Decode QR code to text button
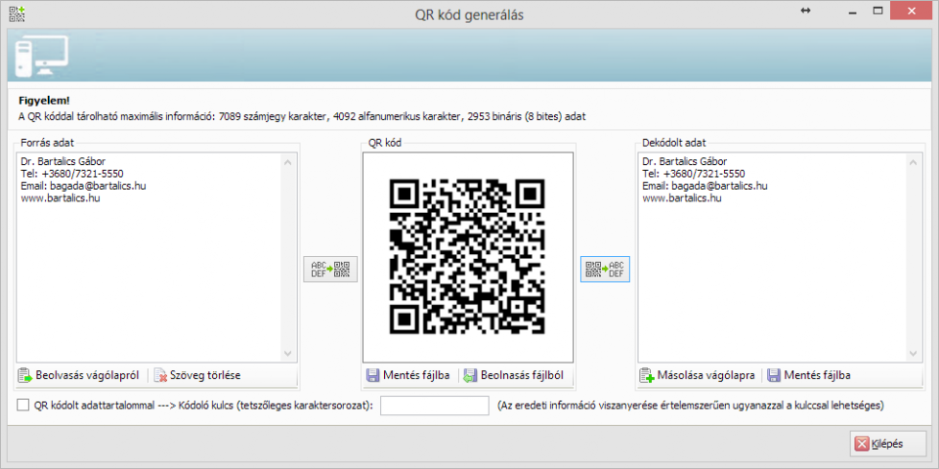 [x=605, y=270]
